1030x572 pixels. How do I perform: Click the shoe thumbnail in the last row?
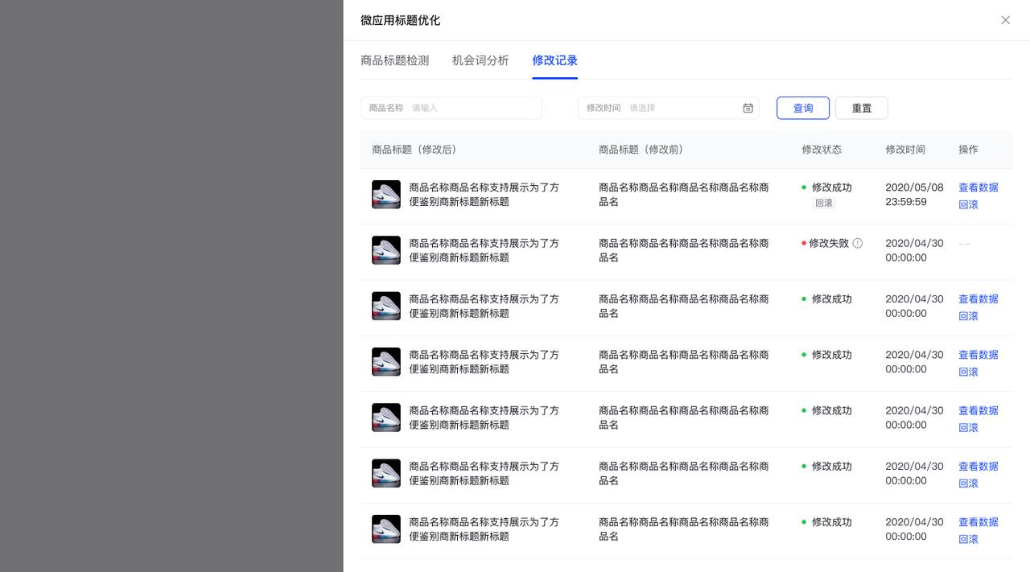click(386, 529)
